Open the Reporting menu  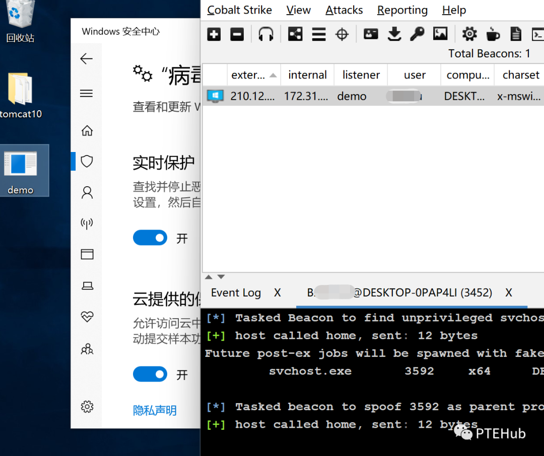point(402,10)
